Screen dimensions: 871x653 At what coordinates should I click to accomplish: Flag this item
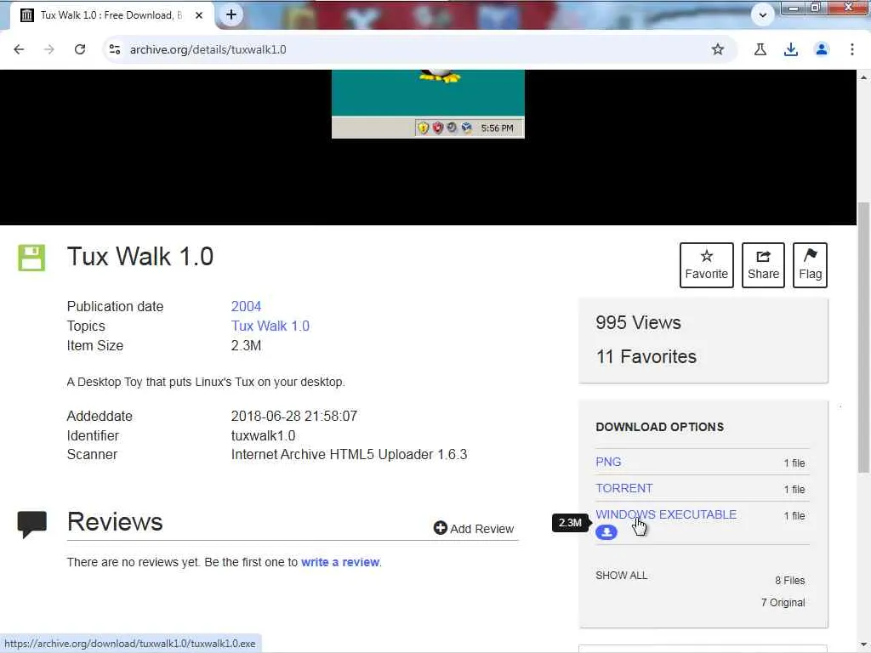pyautogui.click(x=810, y=265)
